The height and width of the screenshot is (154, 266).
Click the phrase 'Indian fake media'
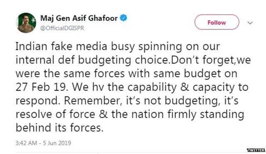61,46
